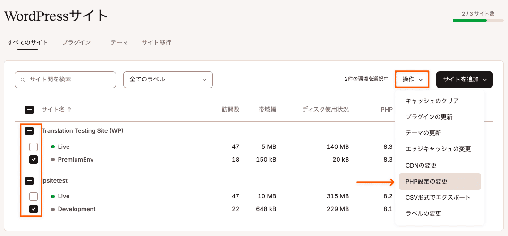Click green status dot of jpsitetest Live
The height and width of the screenshot is (236, 508).
pos(53,196)
